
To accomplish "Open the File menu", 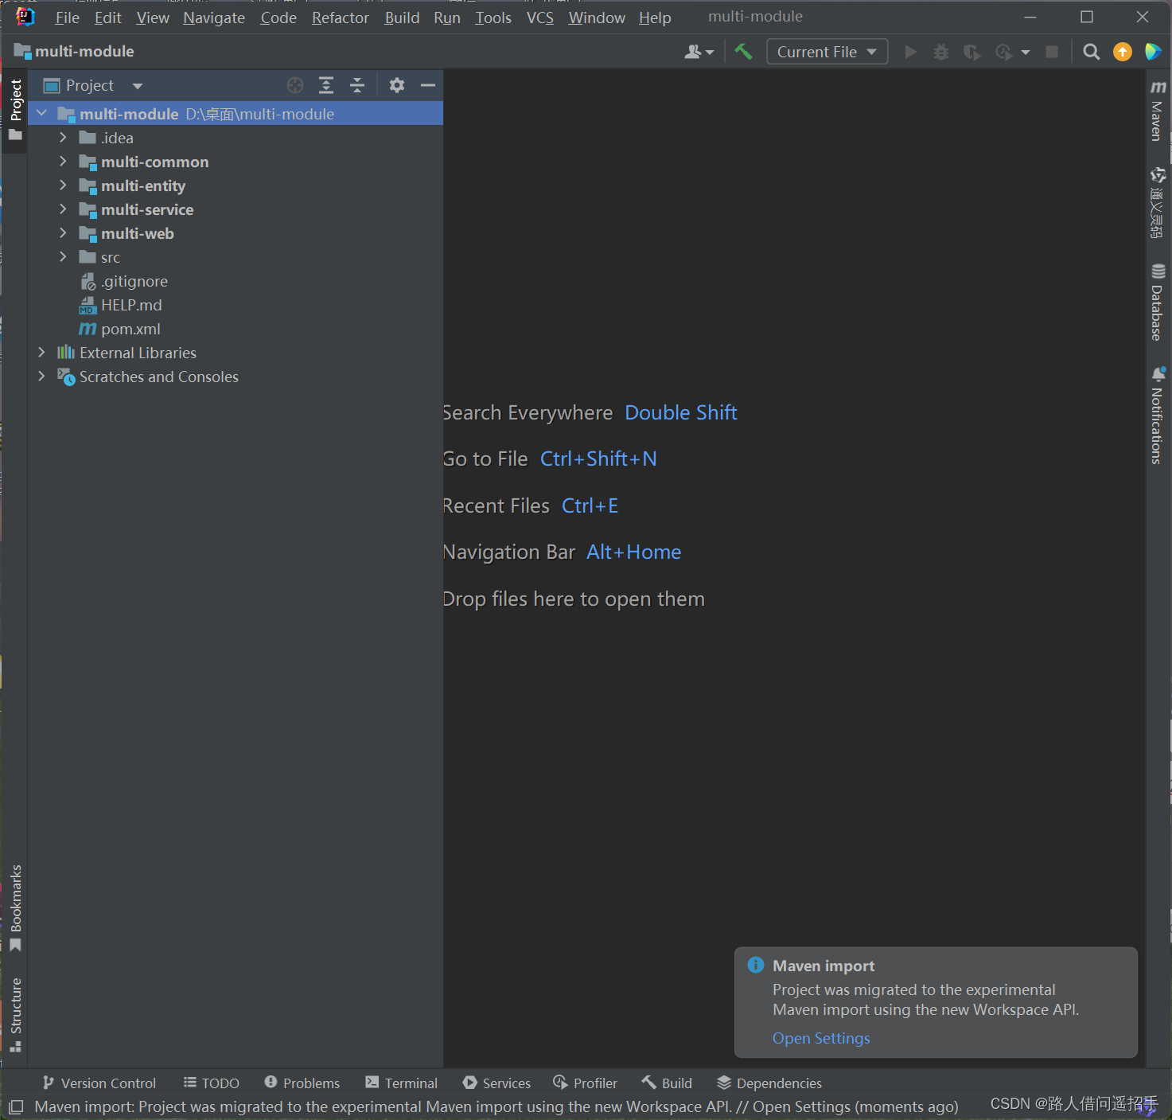I will point(68,18).
